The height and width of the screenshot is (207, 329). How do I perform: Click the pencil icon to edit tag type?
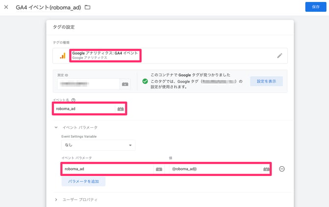tap(279, 56)
